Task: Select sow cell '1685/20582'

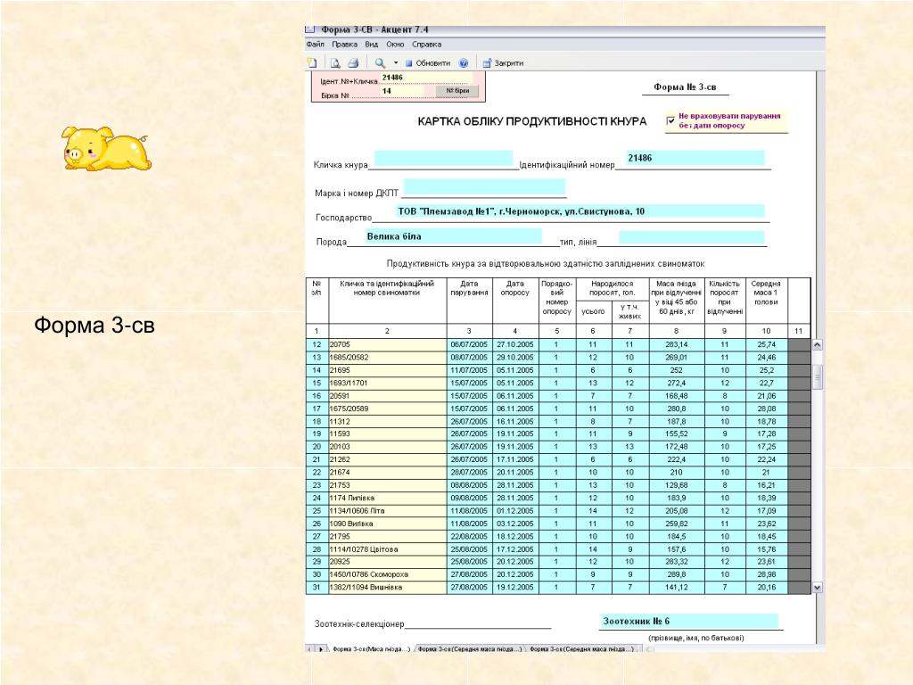Action: pyautogui.click(x=388, y=358)
